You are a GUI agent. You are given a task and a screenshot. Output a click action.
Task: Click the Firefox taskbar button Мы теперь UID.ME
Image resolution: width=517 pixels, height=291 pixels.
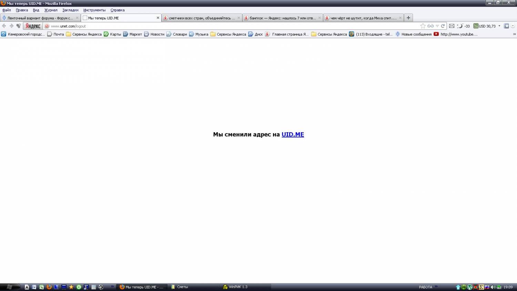pos(142,287)
